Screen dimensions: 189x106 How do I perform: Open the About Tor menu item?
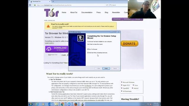74,12
